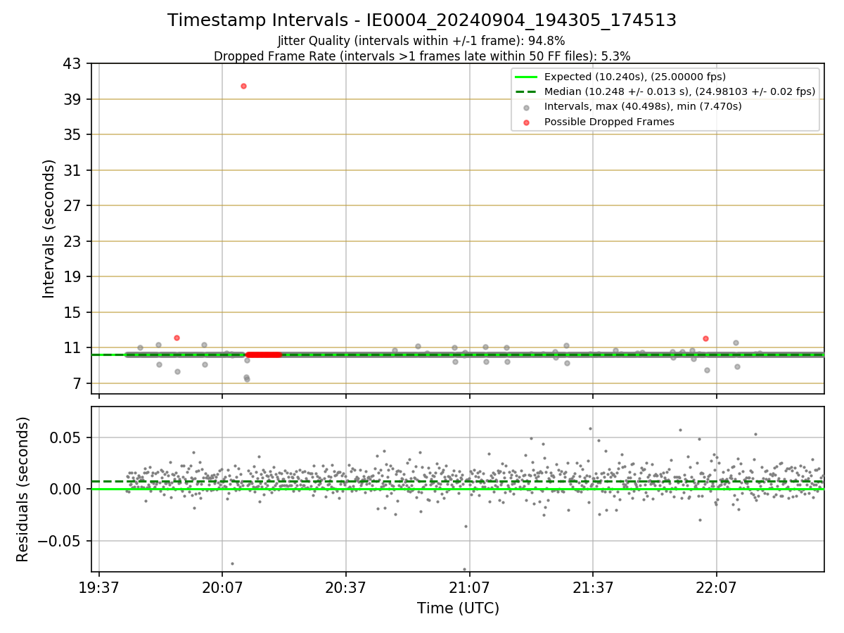This screenshot has height=633, width=844.
Task: Click the '11' y-axis tick label
Action: point(72,348)
